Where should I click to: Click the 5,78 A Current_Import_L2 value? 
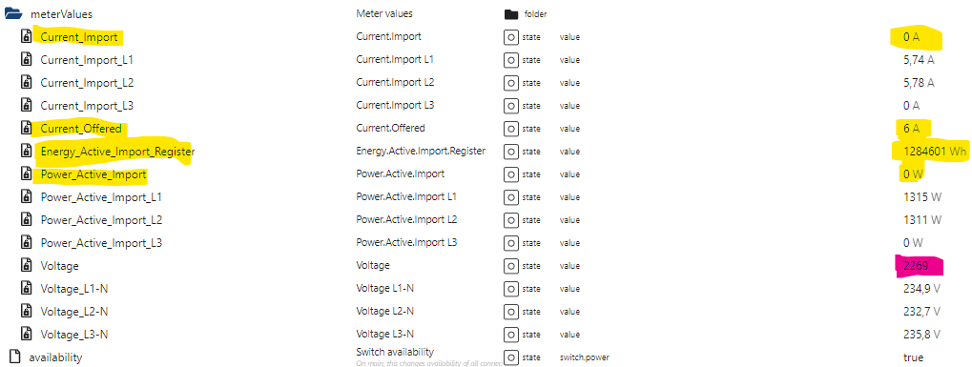919,82
